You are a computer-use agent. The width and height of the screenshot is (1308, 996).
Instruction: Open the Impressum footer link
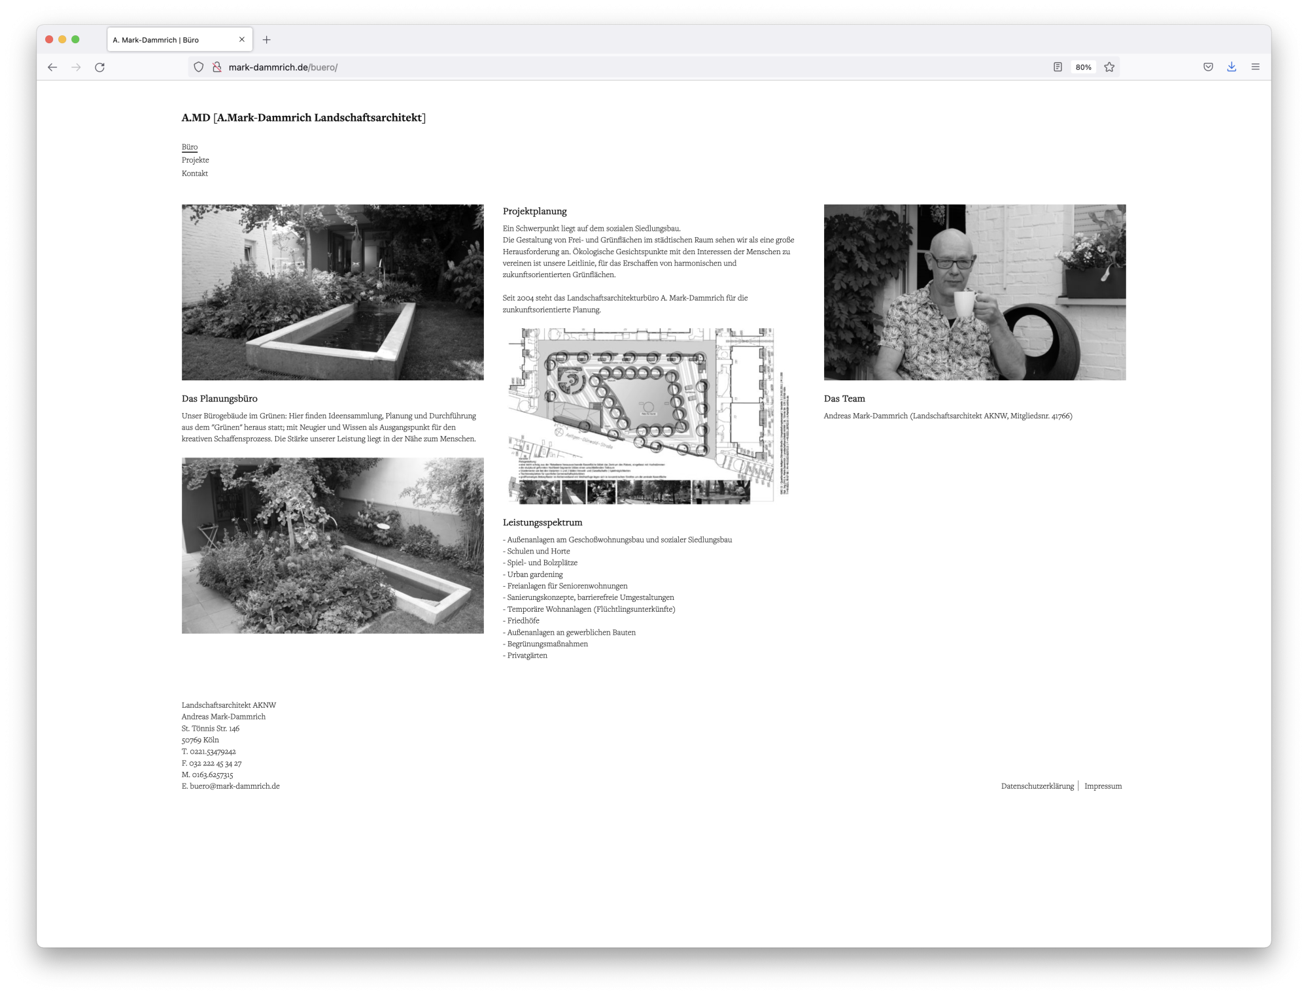coord(1103,786)
